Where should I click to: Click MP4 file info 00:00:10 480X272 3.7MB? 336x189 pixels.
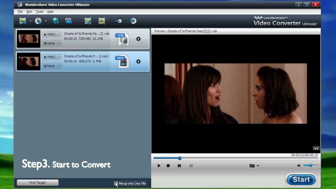pos(82,61)
